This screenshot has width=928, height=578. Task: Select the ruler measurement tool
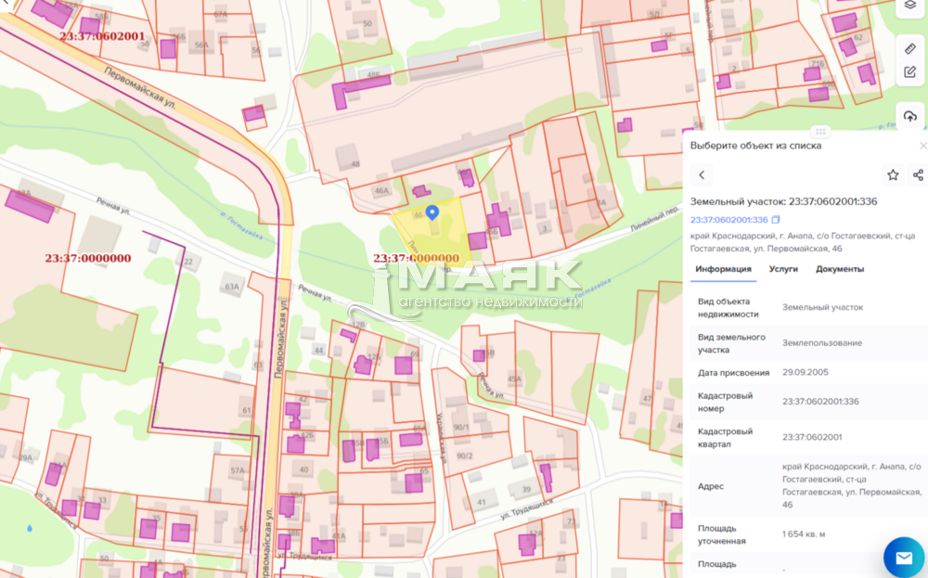point(909,47)
